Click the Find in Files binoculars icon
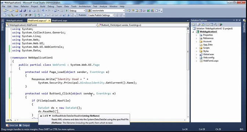 pyautogui.click(x=89, y=11)
